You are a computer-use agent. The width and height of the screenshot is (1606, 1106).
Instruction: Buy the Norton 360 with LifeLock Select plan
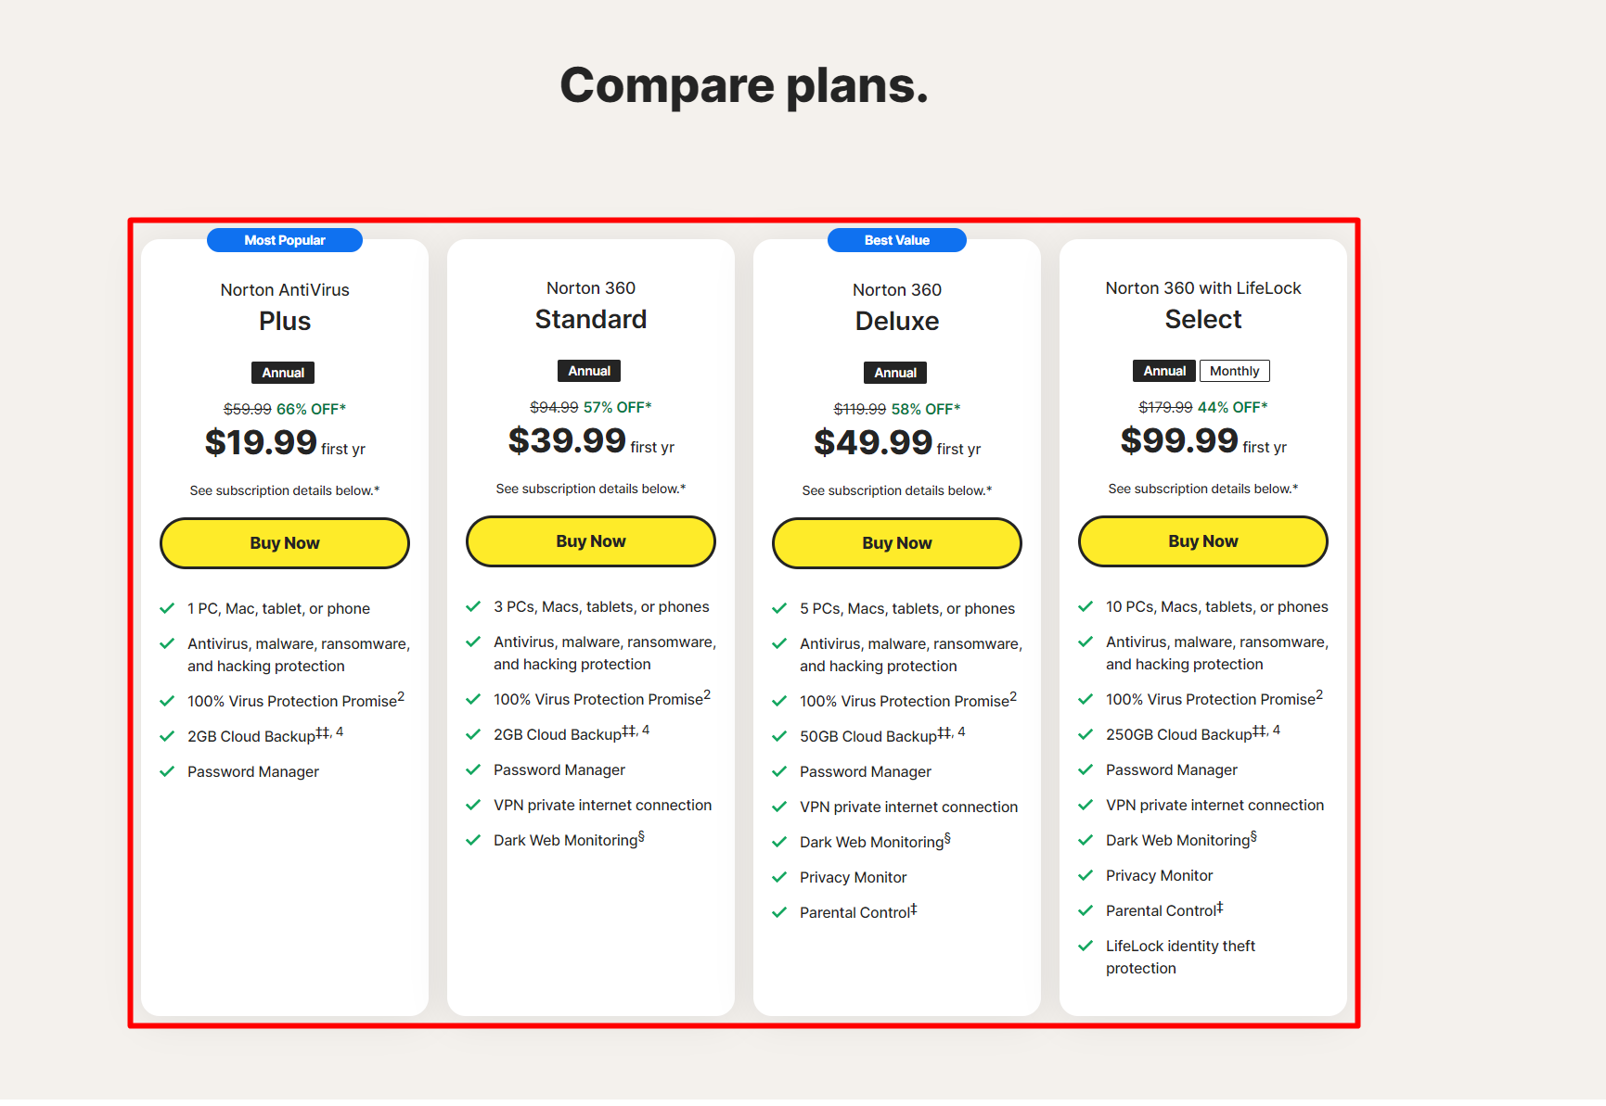[x=1202, y=541]
